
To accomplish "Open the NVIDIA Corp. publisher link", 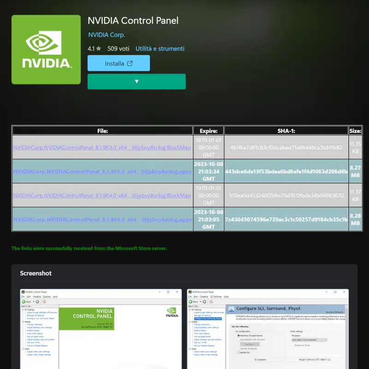I will pyautogui.click(x=107, y=35).
